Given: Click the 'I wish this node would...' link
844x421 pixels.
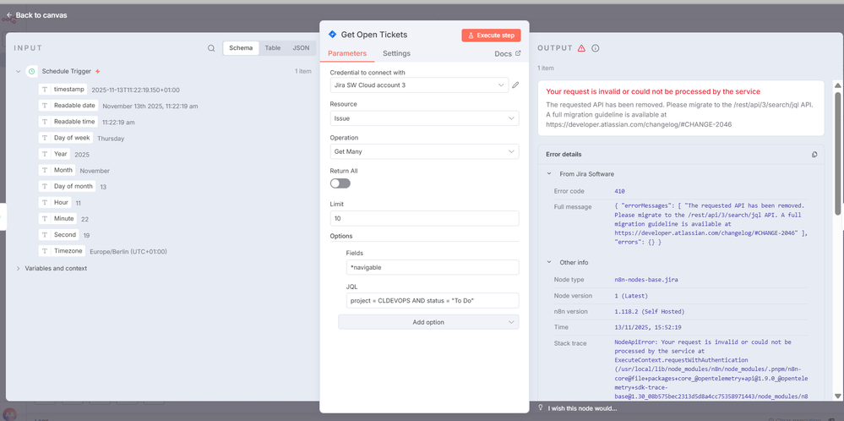Looking at the screenshot, I should 582,408.
